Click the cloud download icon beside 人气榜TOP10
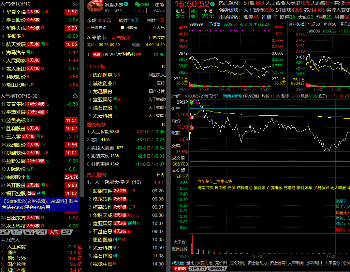 pos(75,4)
